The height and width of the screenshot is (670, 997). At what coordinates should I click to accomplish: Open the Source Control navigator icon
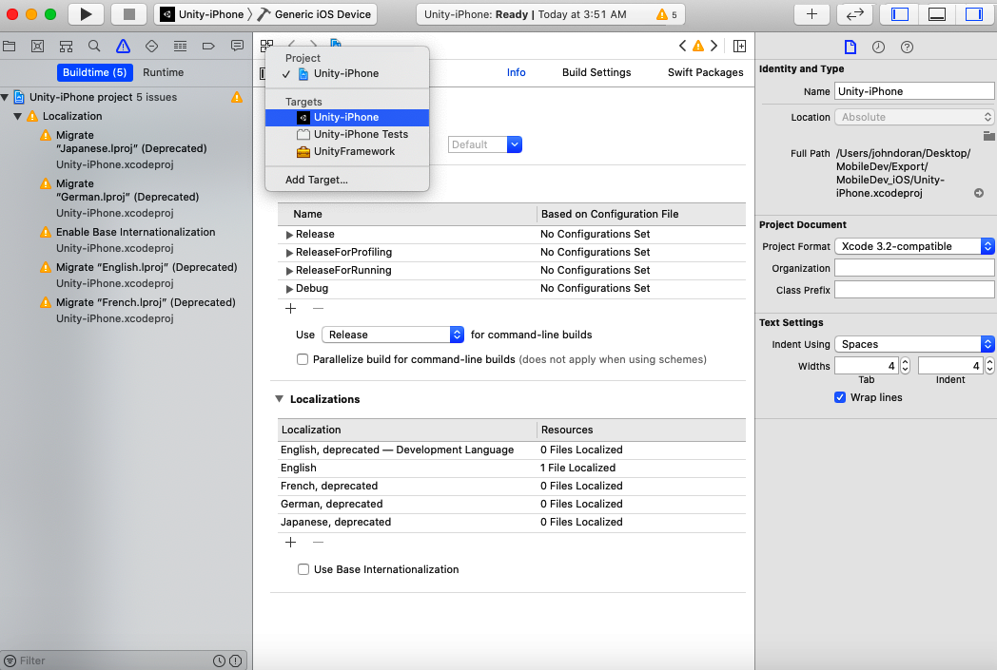[x=37, y=46]
